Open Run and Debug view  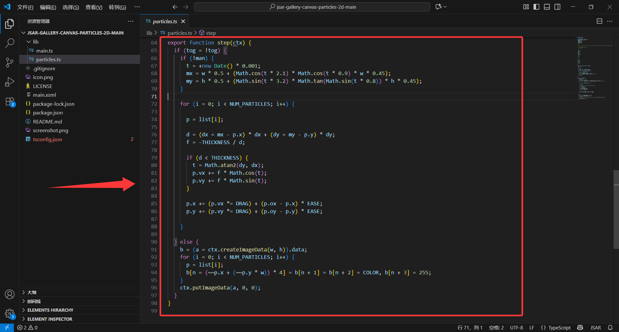click(10, 82)
